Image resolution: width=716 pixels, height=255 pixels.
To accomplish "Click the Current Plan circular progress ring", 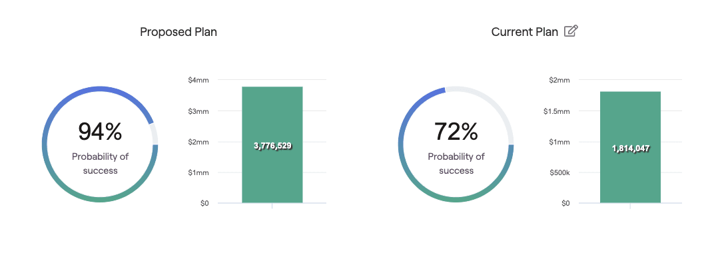I will [456, 144].
